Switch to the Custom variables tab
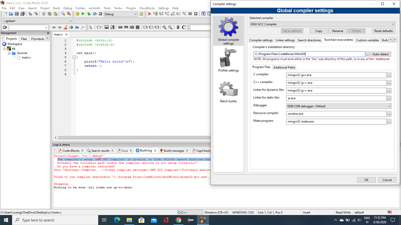Viewport: 401px width, 225px height. point(367,41)
